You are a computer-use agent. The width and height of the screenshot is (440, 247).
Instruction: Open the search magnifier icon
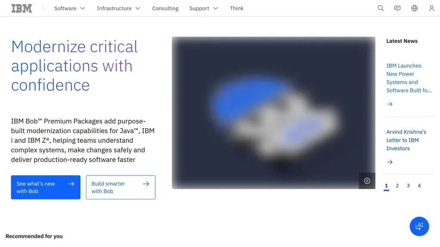click(381, 8)
